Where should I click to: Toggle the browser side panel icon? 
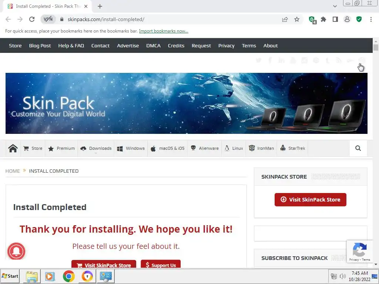coord(335,19)
